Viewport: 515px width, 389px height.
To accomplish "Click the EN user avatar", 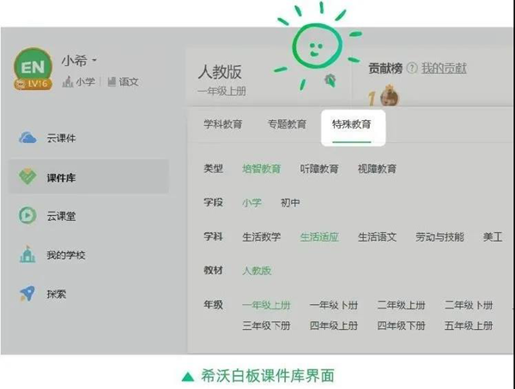I will [x=33, y=69].
